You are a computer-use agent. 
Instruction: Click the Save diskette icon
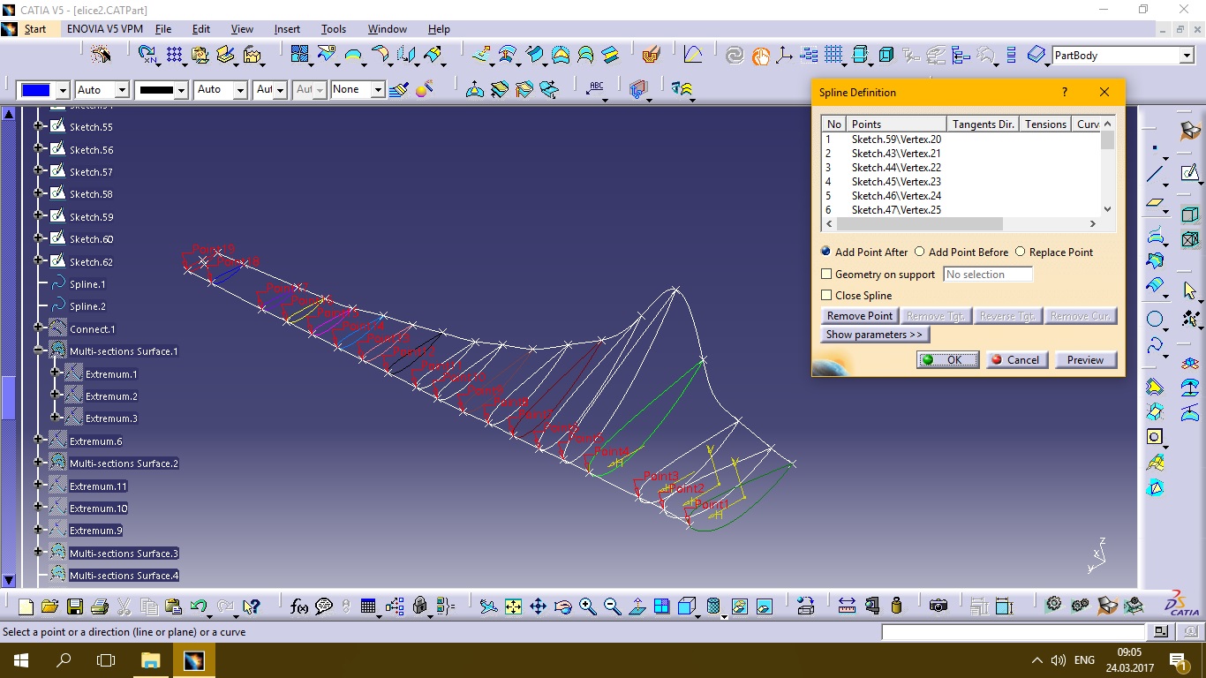tap(74, 606)
